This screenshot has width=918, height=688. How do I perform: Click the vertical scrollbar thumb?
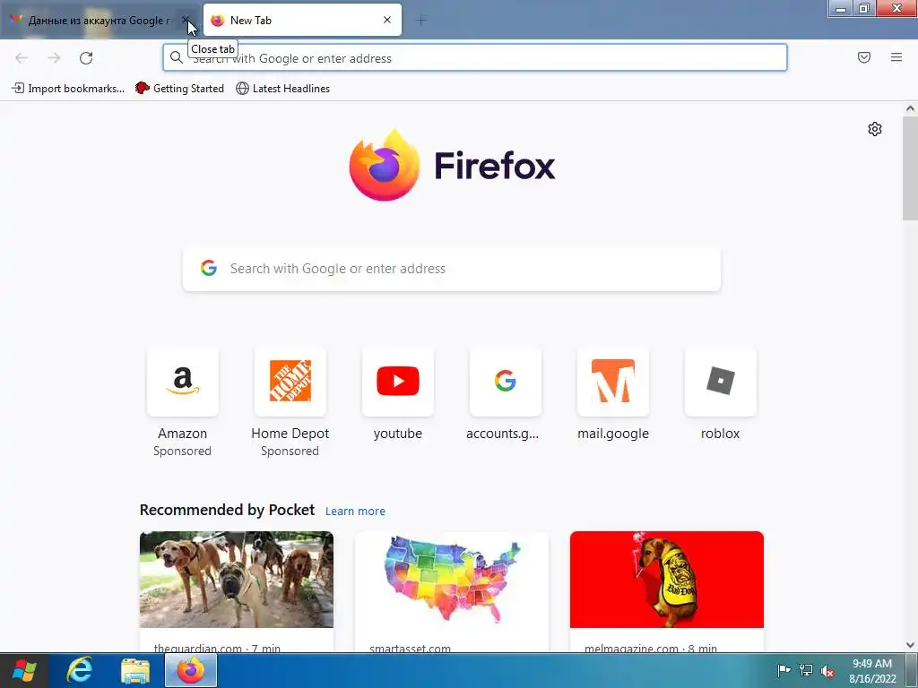coord(910,168)
